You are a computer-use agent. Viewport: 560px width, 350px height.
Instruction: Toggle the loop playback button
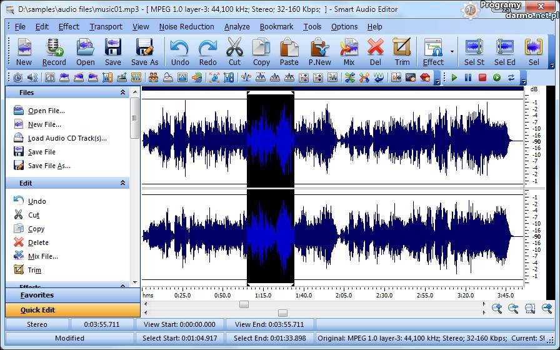pyautogui.click(x=511, y=77)
